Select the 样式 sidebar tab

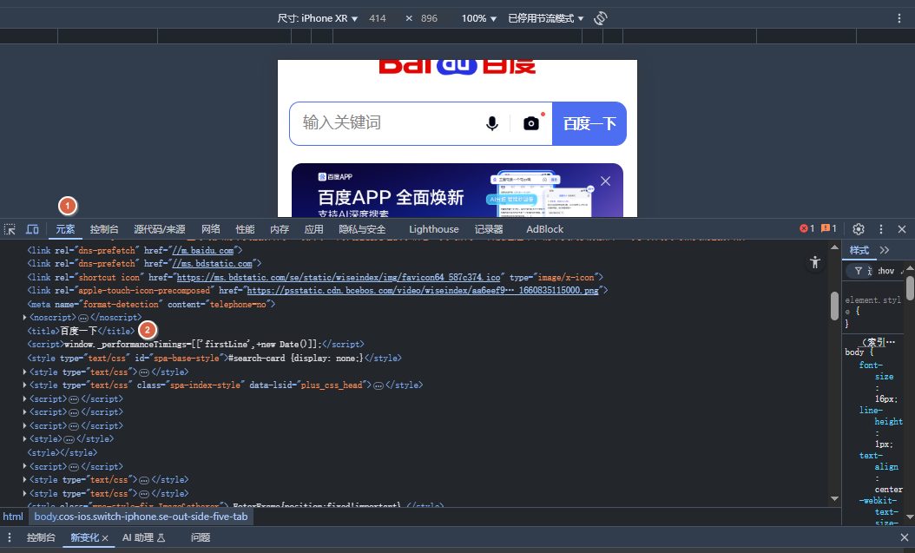point(859,250)
